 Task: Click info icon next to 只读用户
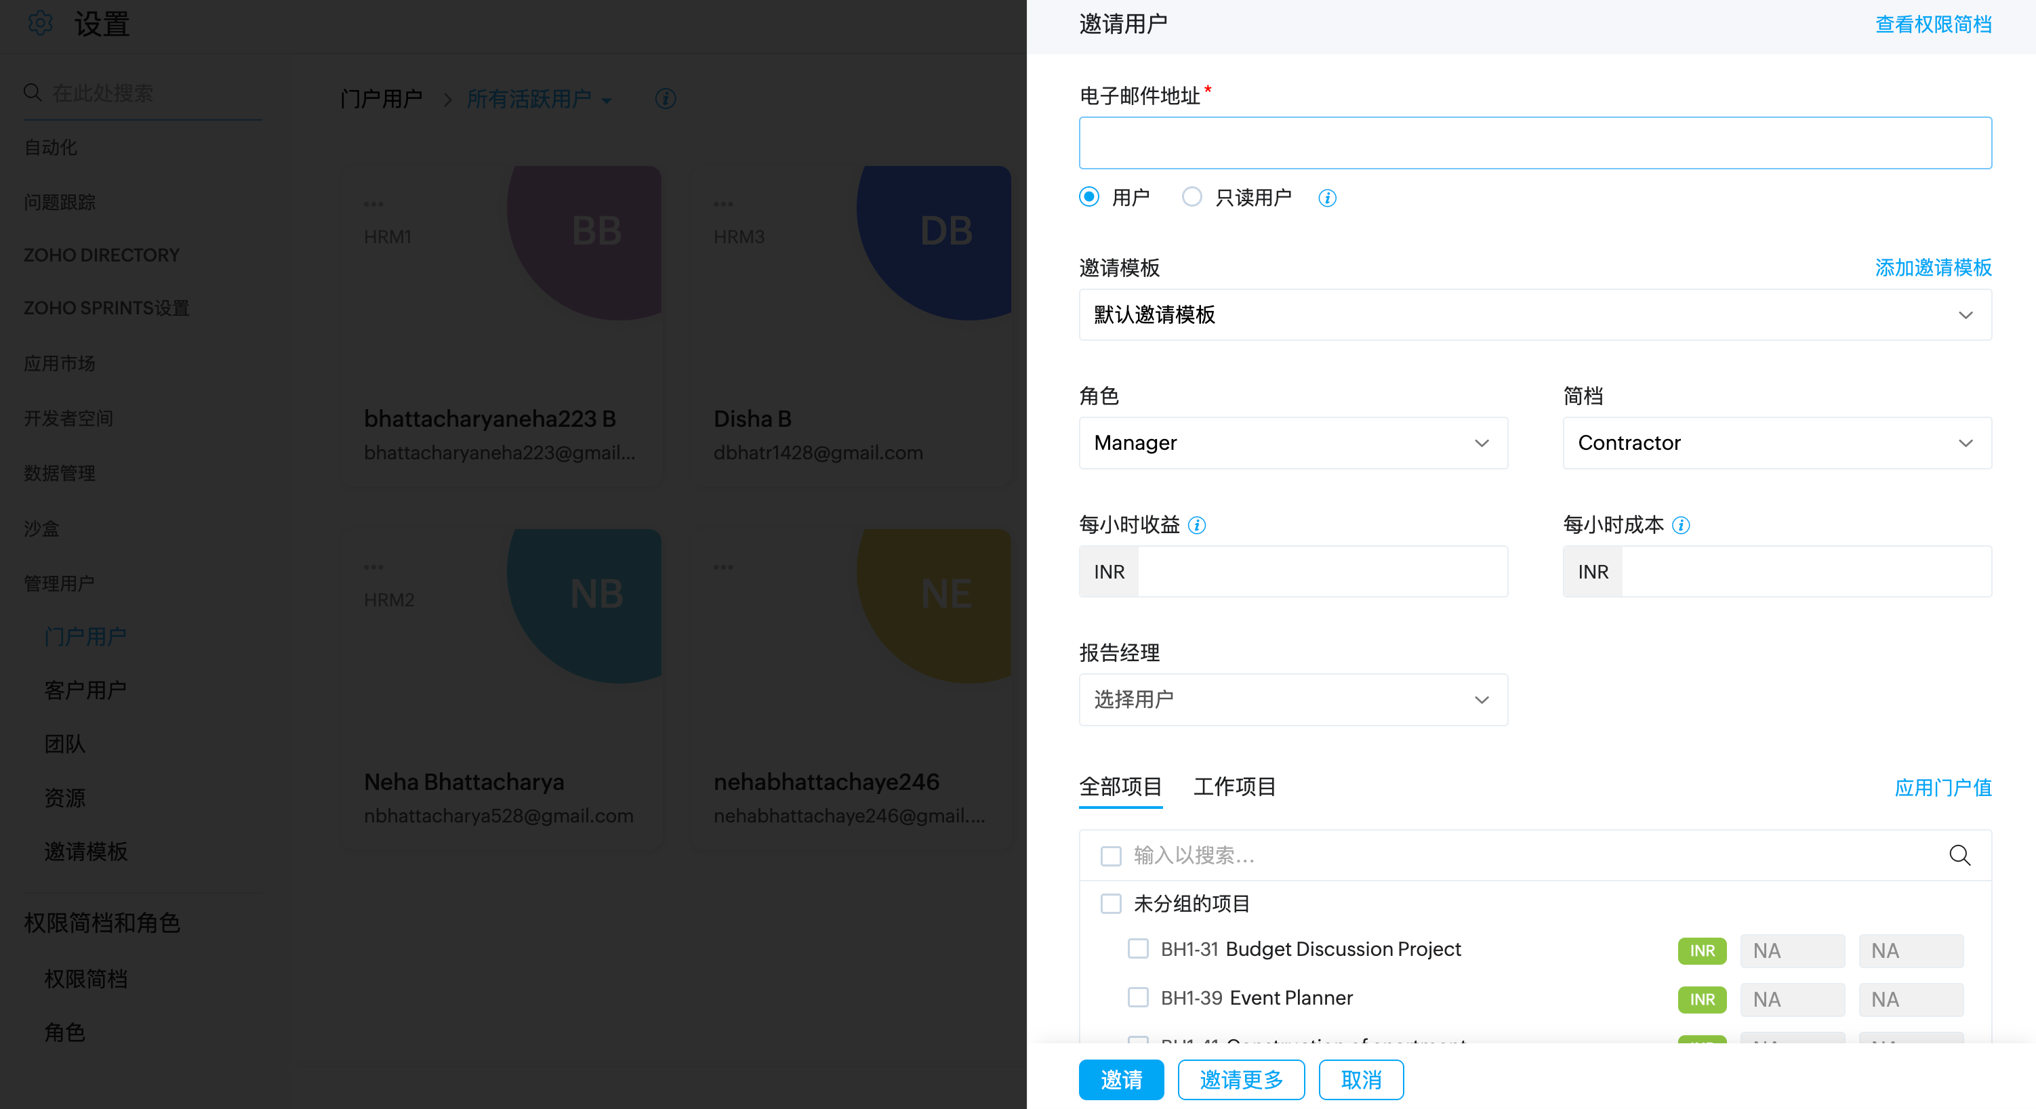tap(1327, 197)
